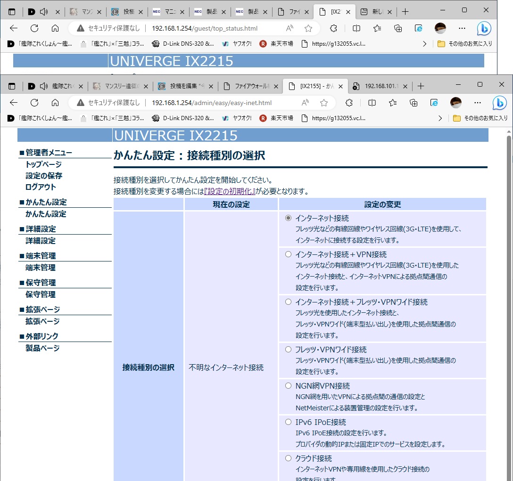This screenshot has height=481, width=513.
Task: Click Read aloud icon in front address bar
Action: (305, 103)
